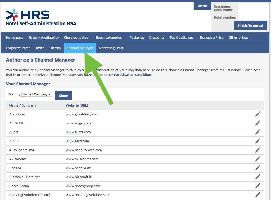Click pencil icon for ASSD
This screenshot has width=271, height=200.
tap(258, 141)
